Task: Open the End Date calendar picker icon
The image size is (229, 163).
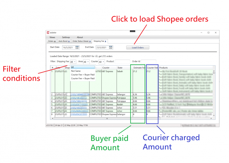Action: [x=111, y=47]
